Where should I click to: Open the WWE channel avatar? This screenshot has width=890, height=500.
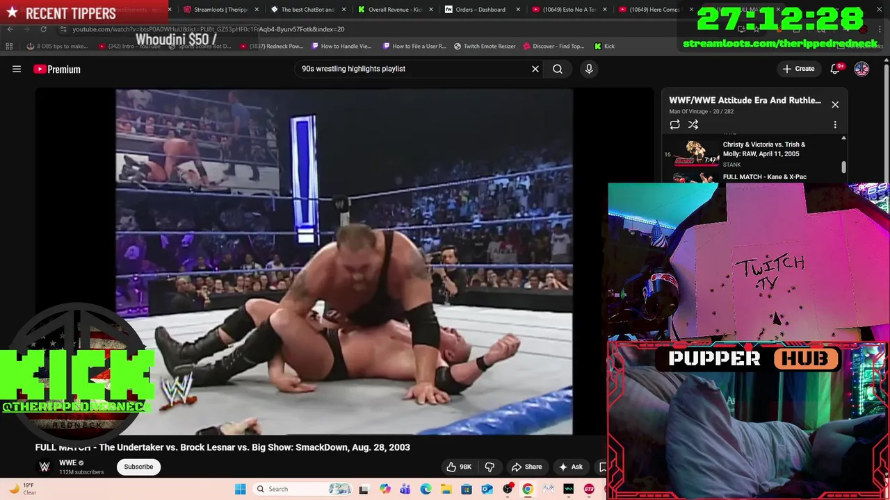(x=44, y=467)
